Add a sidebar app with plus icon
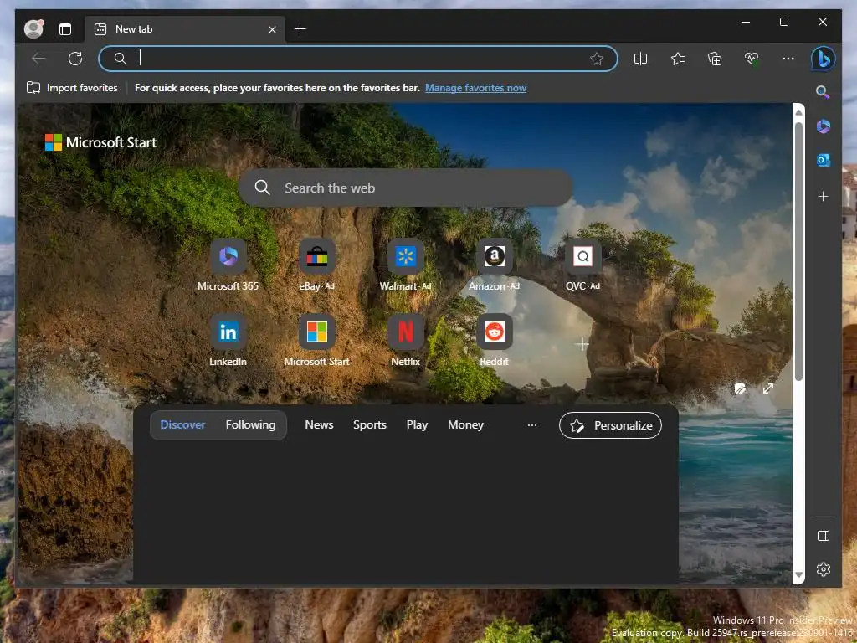 click(x=824, y=196)
